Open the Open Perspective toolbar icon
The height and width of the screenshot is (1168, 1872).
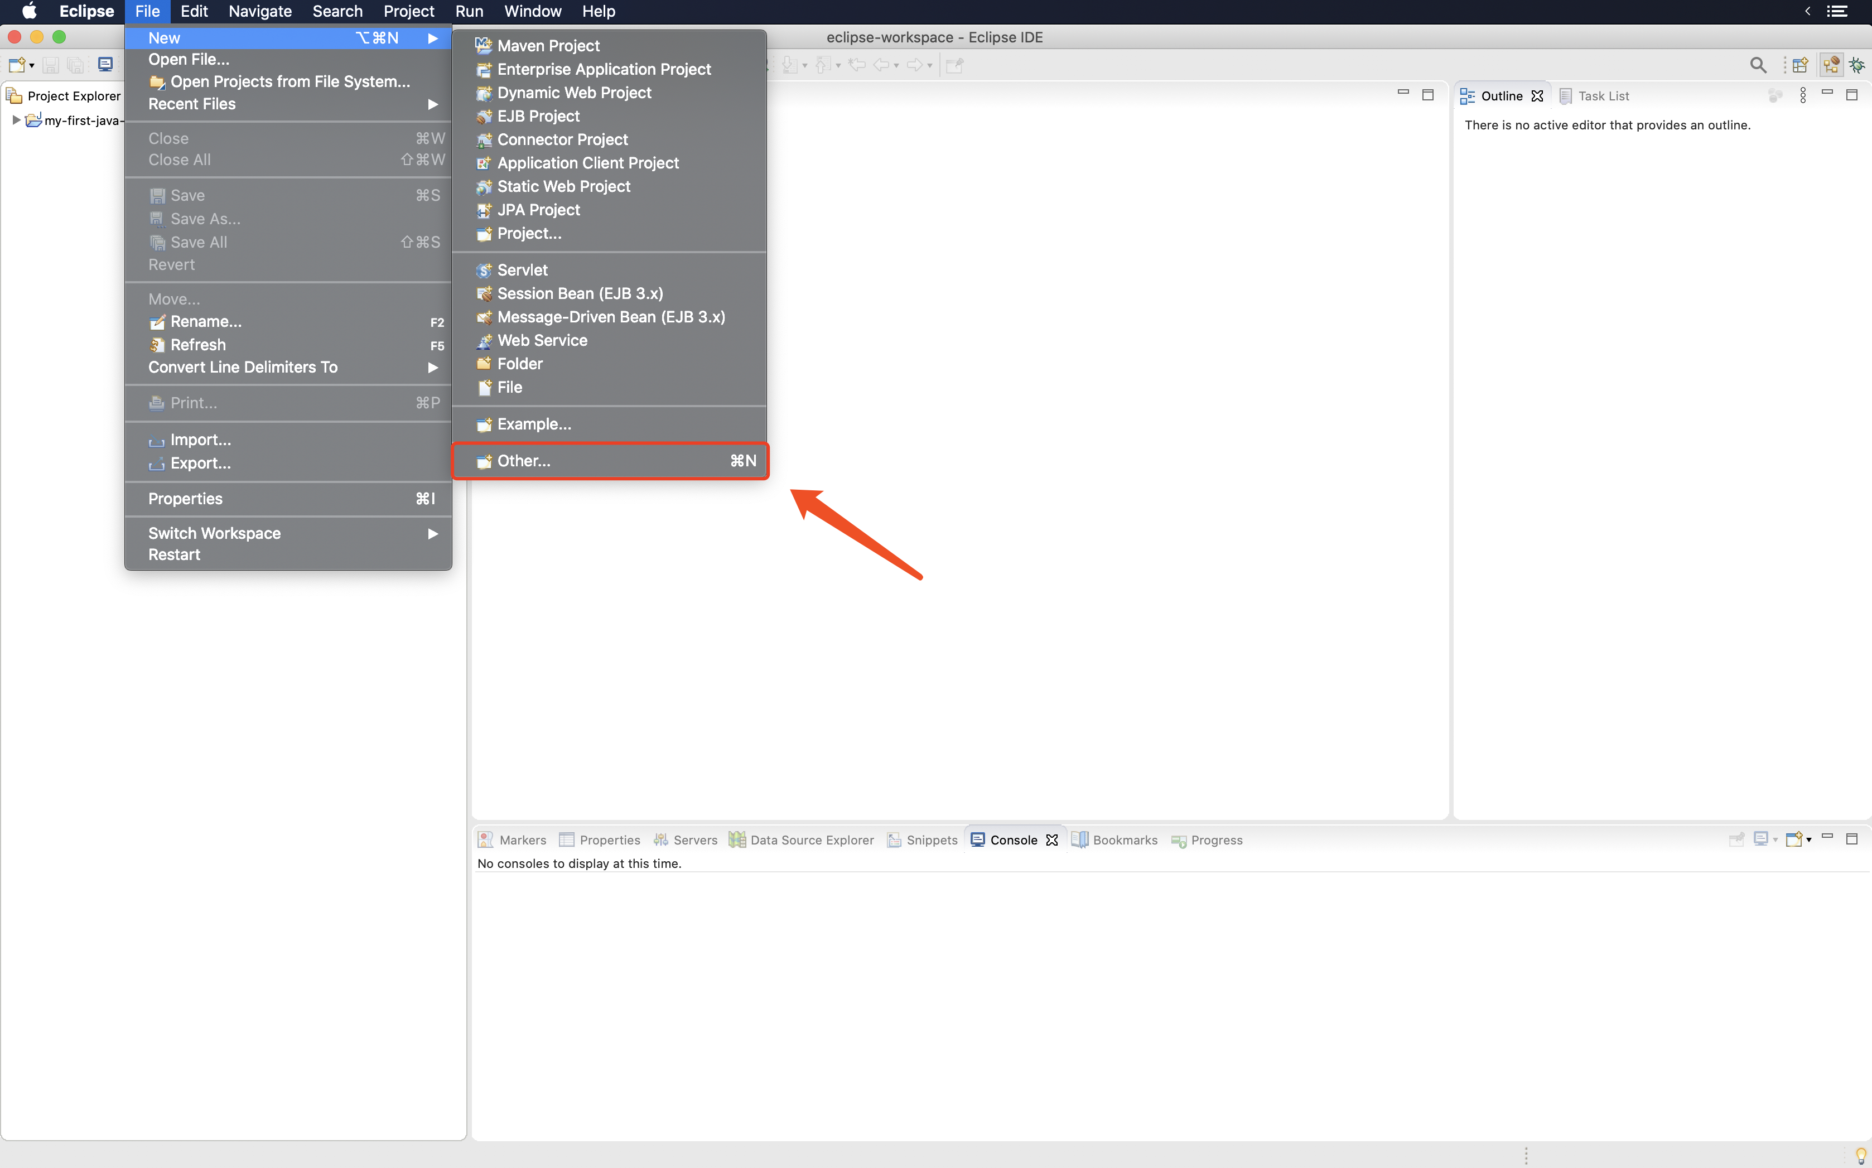1800,66
